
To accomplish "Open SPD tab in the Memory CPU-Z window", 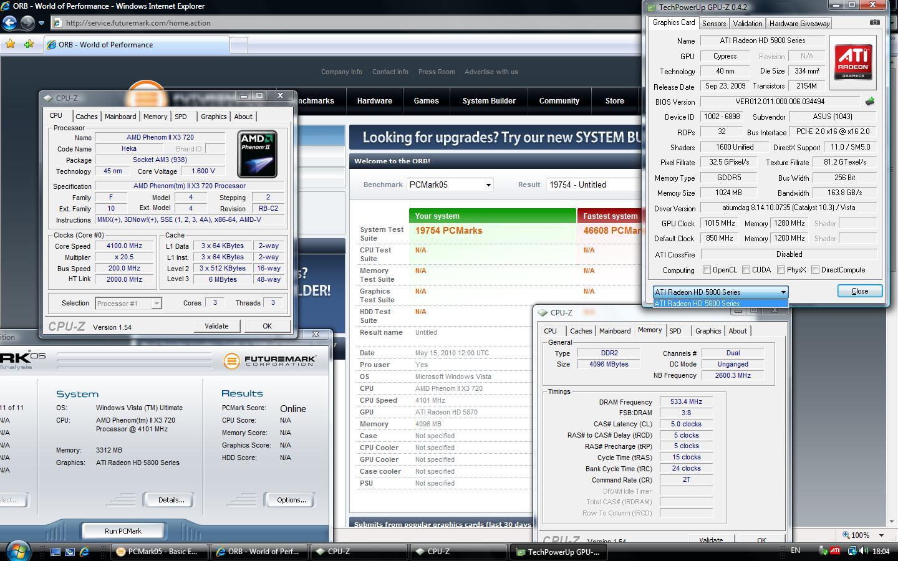I will click(675, 331).
